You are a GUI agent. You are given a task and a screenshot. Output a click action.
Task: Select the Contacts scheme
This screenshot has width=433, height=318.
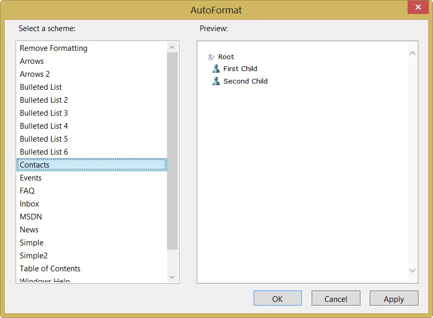pyautogui.click(x=92, y=165)
